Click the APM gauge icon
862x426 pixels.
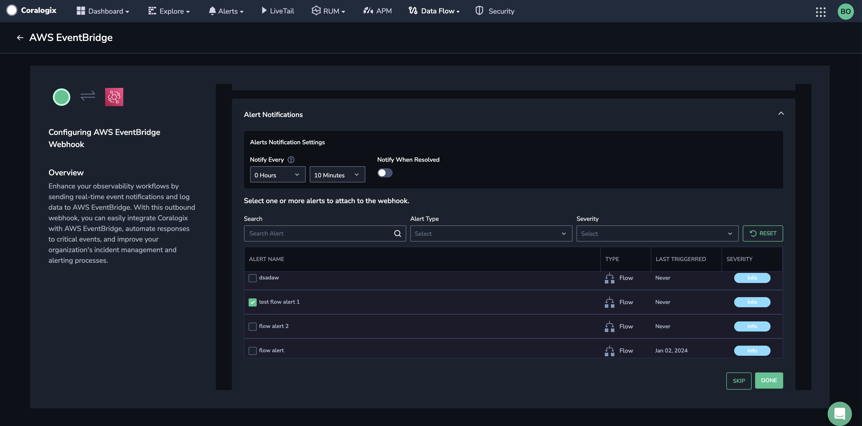coord(368,11)
